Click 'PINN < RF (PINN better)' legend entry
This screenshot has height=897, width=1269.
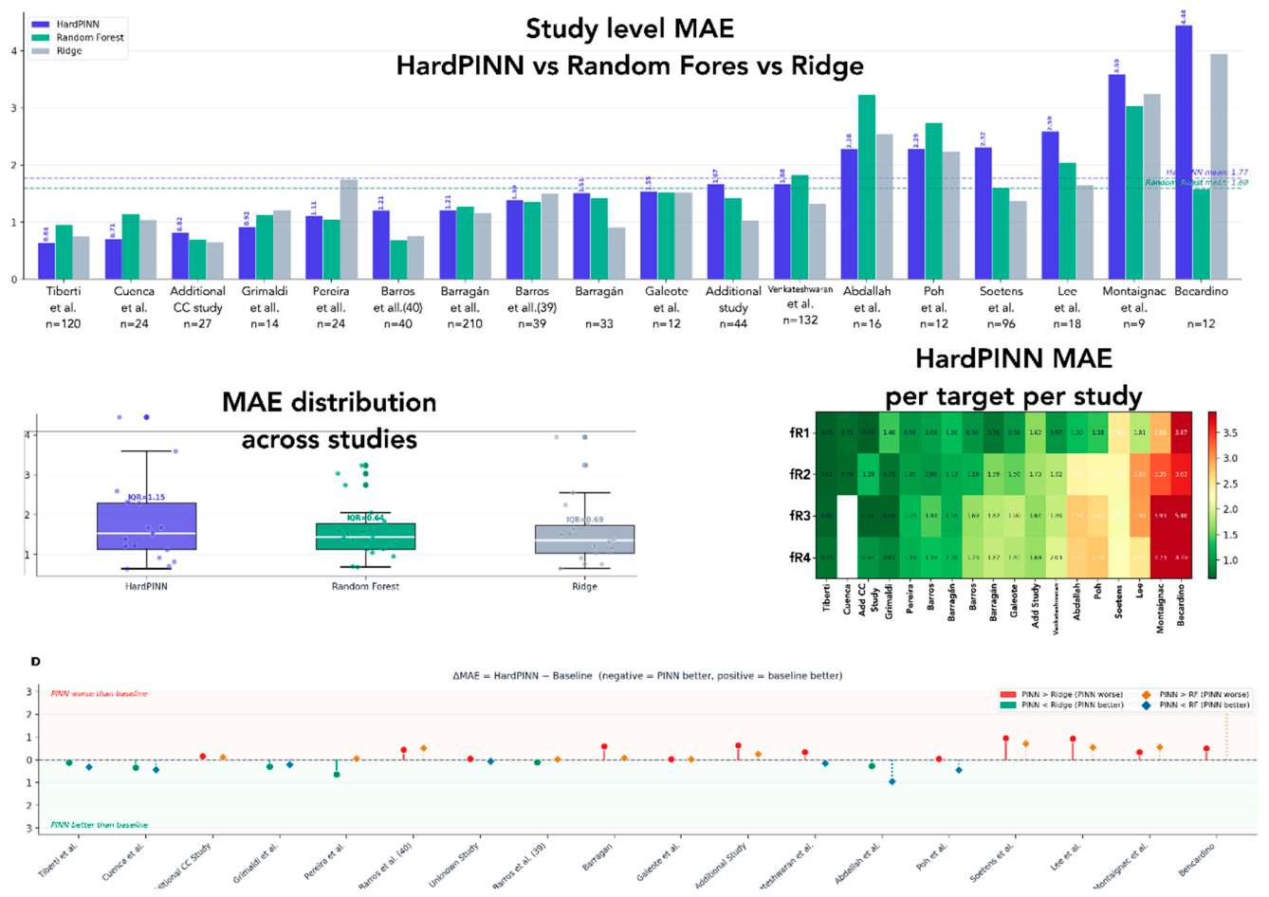pyautogui.click(x=1197, y=705)
